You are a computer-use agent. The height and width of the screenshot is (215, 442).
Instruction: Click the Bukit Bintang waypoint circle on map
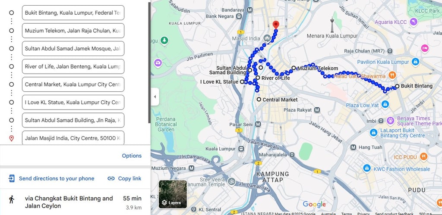[397, 86]
